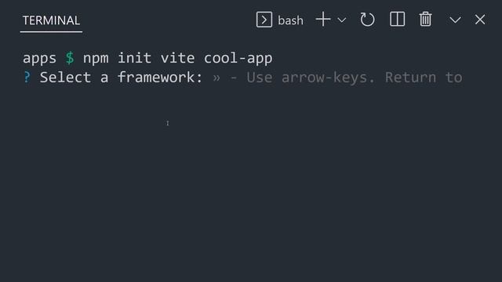Click the 'npm' word in command line
502x282 pixels.
click(96, 59)
